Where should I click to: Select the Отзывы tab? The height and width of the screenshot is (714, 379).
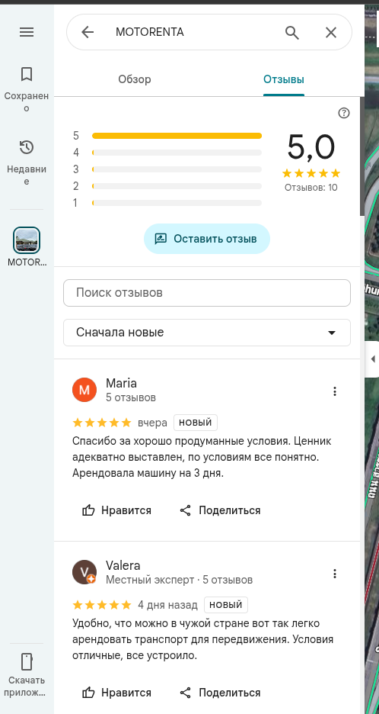[x=284, y=79]
